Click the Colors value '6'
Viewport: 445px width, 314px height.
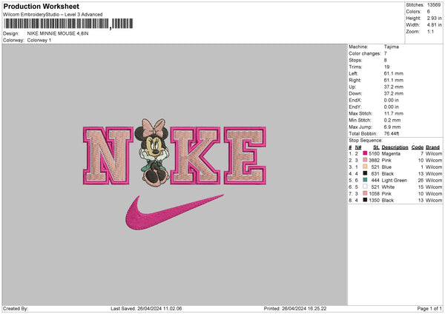point(429,12)
